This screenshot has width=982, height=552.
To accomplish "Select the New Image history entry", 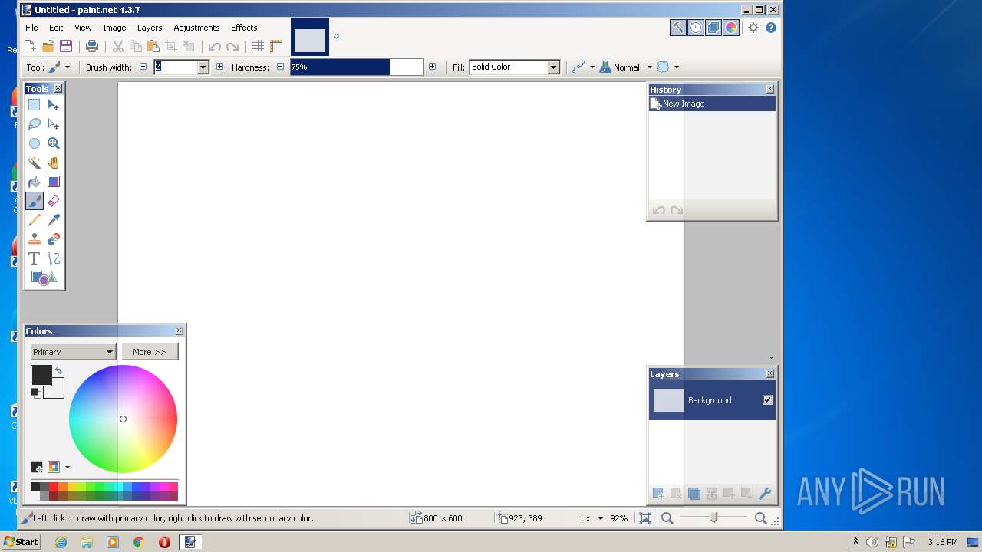I will (x=712, y=103).
